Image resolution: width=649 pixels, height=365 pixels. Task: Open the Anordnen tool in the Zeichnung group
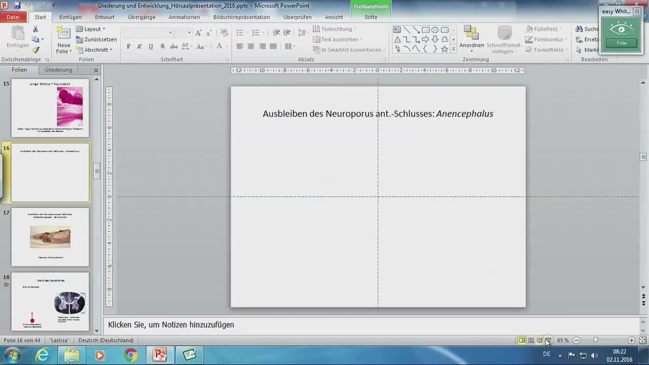tap(471, 39)
